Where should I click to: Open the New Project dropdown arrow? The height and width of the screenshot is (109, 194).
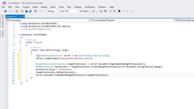pos(19,12)
